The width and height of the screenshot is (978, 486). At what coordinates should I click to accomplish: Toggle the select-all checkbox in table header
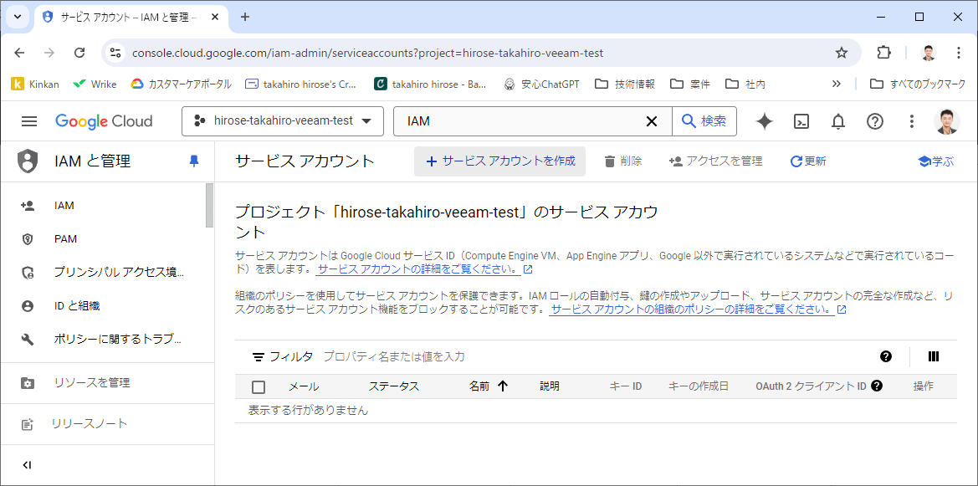click(259, 386)
